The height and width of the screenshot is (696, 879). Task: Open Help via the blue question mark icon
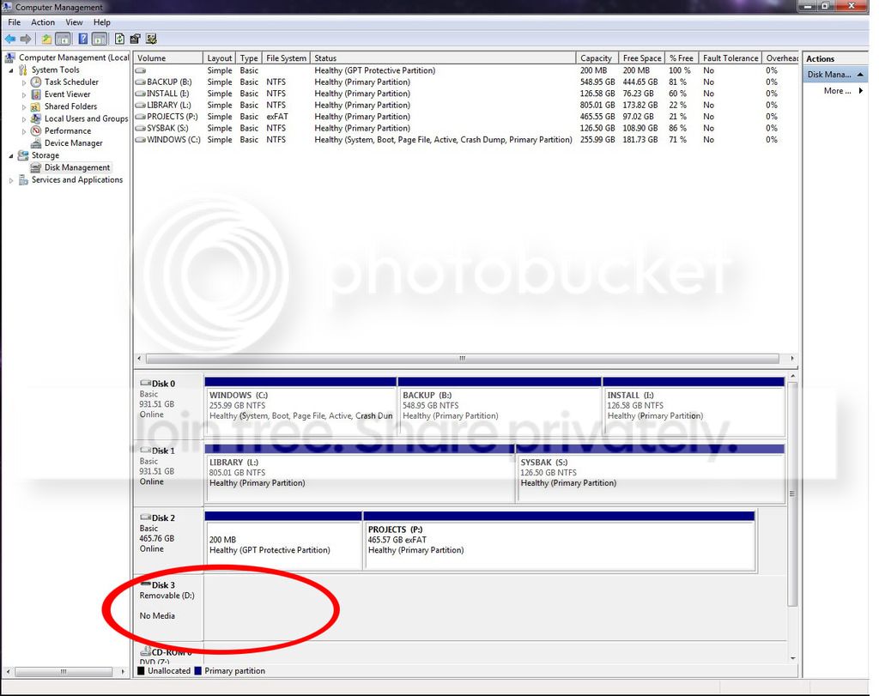pyautogui.click(x=82, y=39)
